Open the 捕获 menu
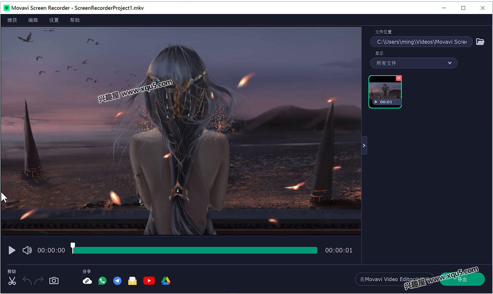493x294 pixels. click(x=12, y=20)
